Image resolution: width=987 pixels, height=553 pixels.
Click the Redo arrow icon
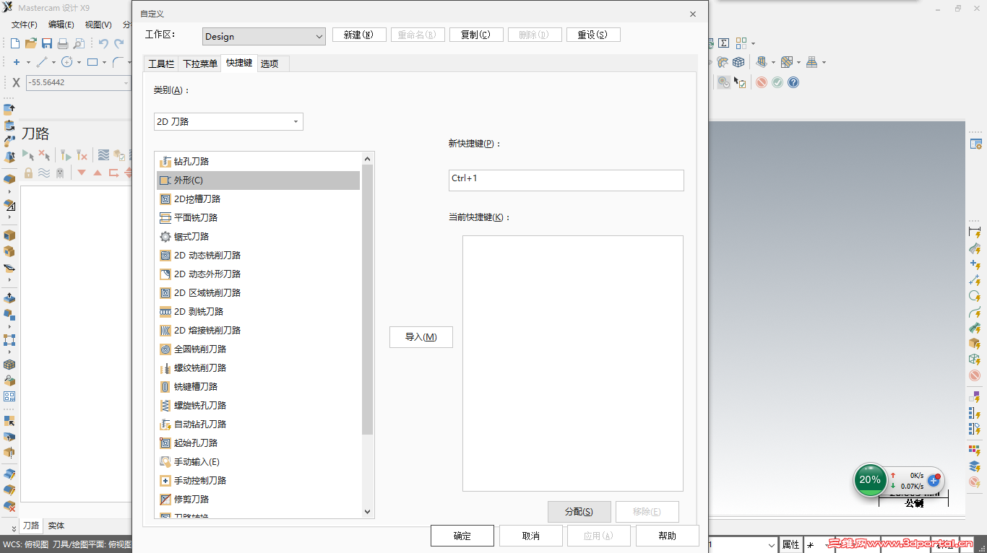[x=119, y=43]
